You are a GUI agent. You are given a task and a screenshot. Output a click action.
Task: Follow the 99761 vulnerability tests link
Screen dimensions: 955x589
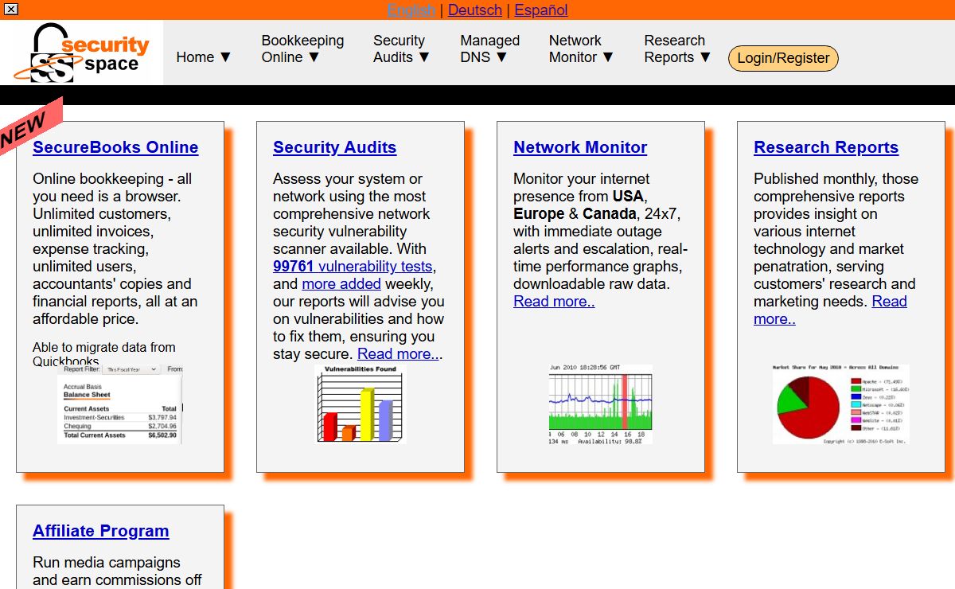click(x=353, y=267)
